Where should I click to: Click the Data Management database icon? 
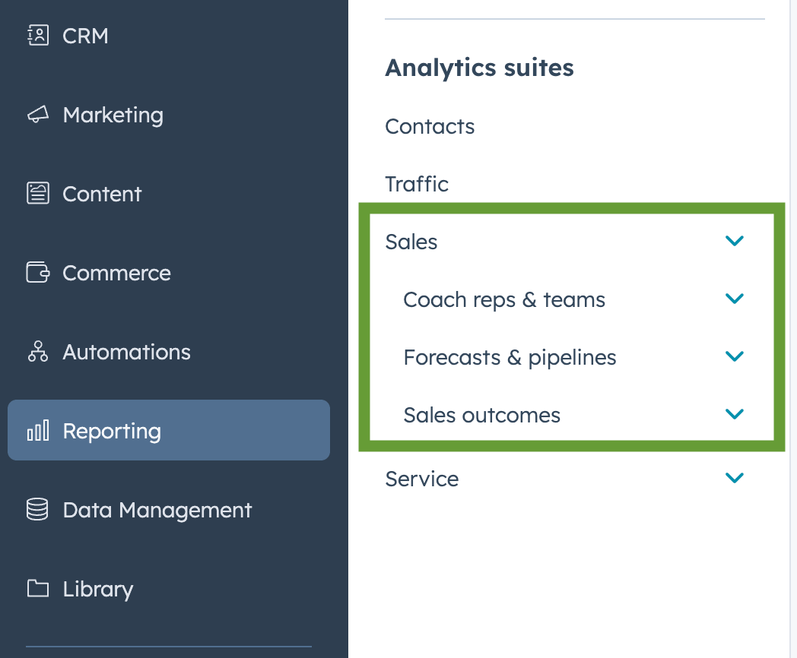[37, 509]
